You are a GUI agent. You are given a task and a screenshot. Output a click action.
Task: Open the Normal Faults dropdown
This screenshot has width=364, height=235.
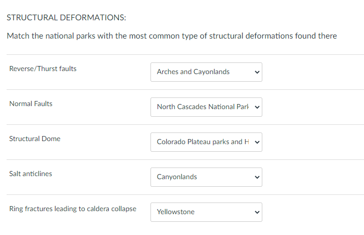point(206,107)
